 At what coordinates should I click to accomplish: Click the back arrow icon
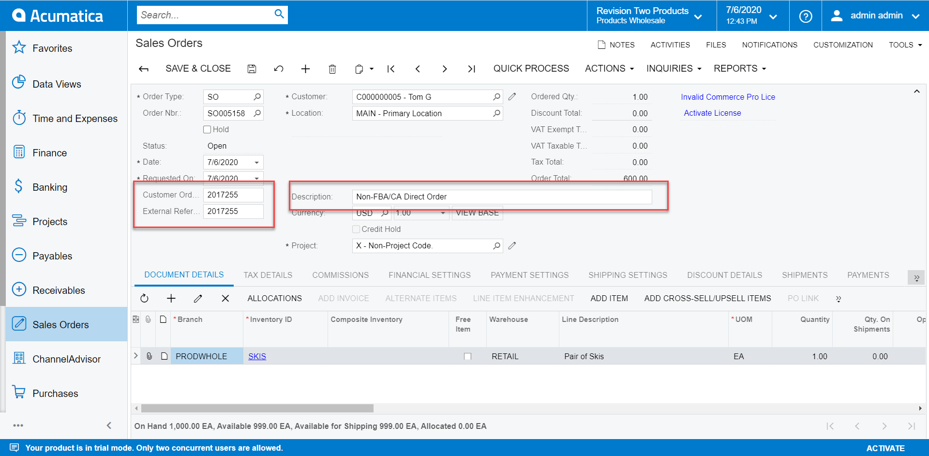coord(144,69)
